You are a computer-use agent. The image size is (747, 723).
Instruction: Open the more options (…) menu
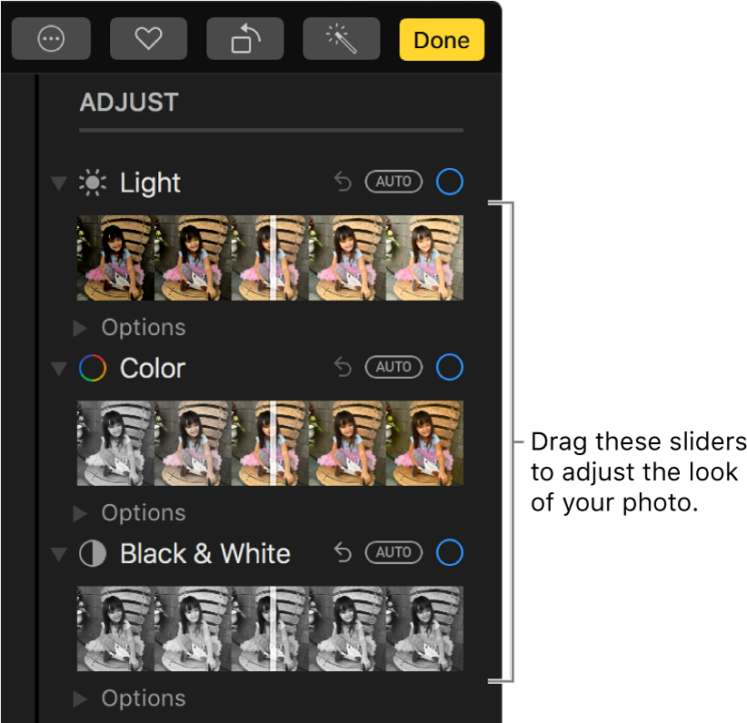(x=51, y=39)
